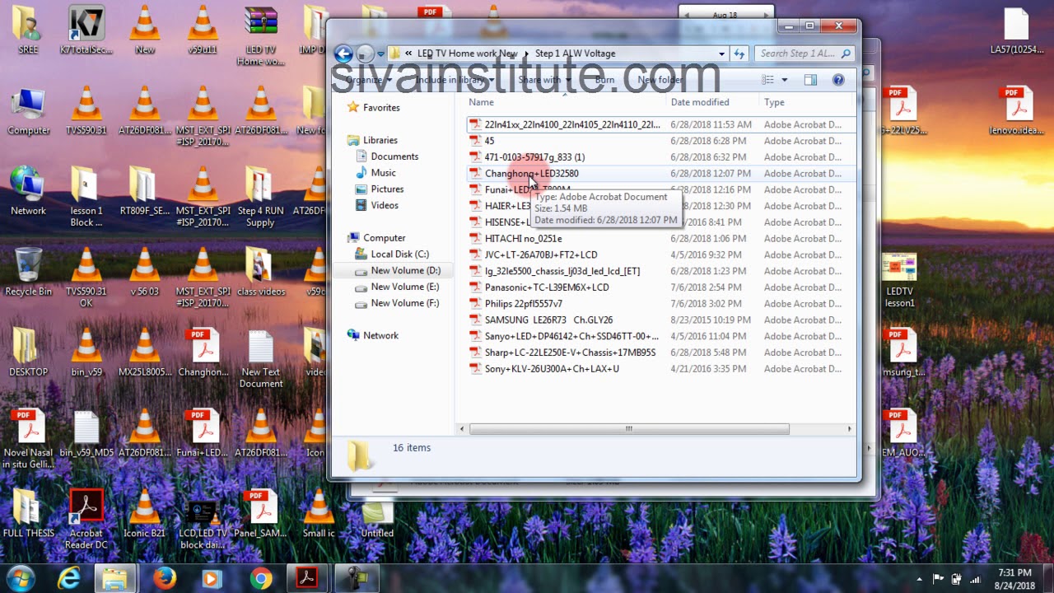
Task: Click the Search Step 1 ALW field
Action: [x=804, y=54]
